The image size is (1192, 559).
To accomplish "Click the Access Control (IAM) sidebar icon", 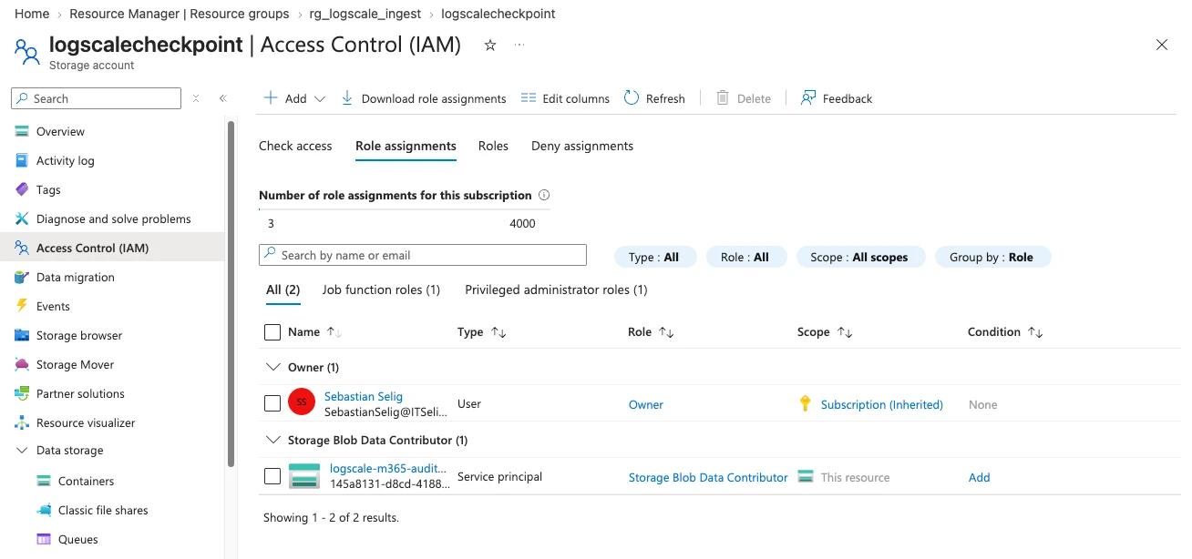I will pos(22,249).
